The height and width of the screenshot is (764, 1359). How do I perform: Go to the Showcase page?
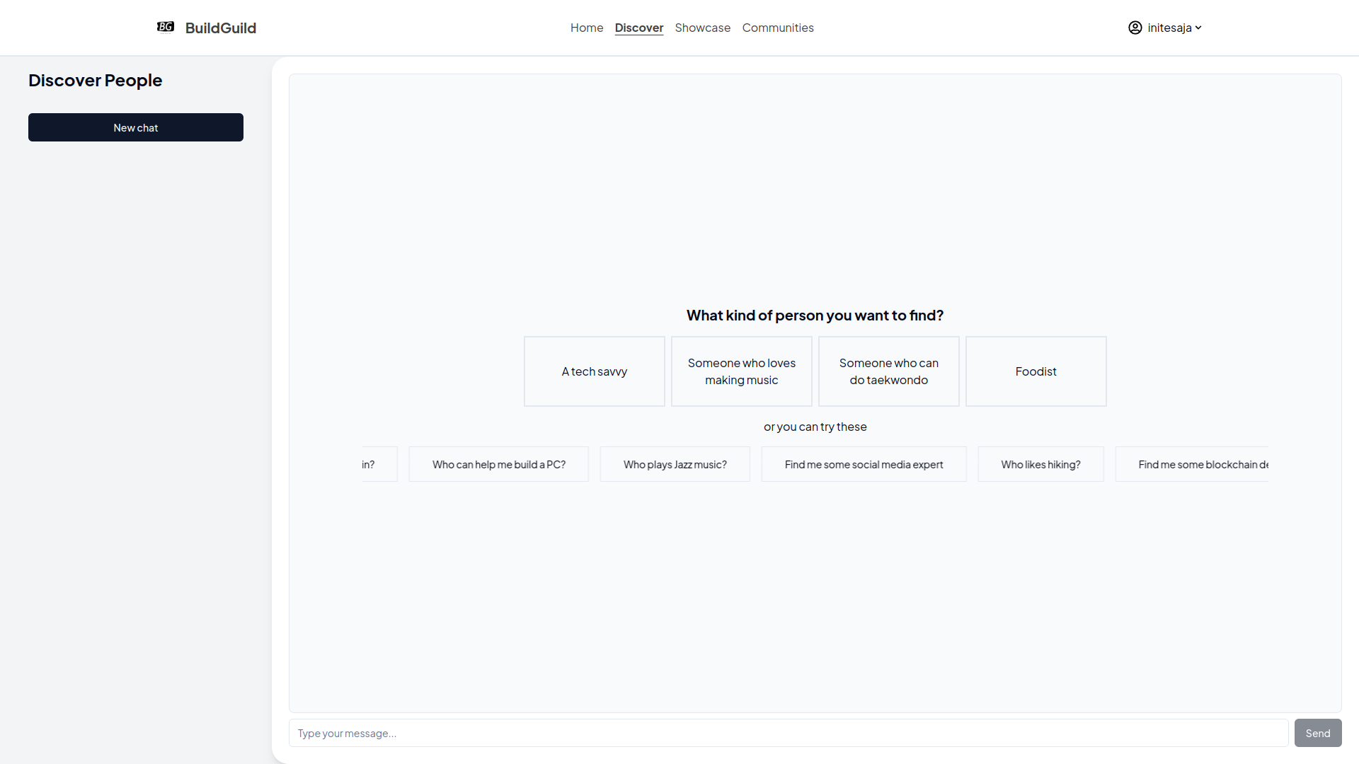coord(702,28)
